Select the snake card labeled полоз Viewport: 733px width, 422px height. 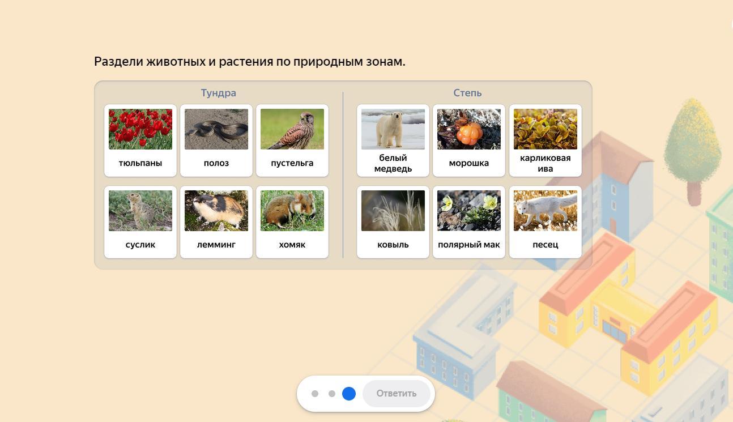click(216, 140)
